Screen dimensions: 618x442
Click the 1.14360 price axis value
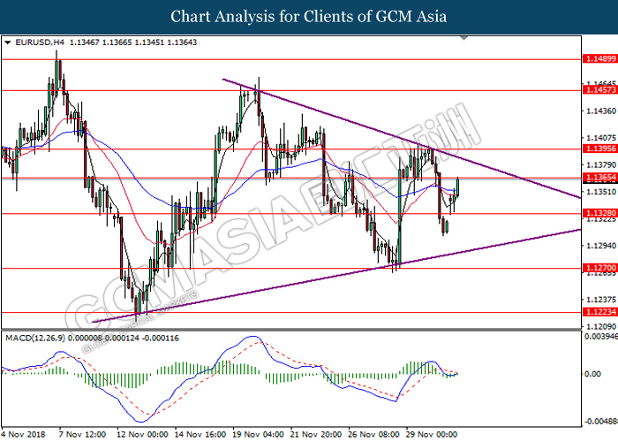coord(601,111)
